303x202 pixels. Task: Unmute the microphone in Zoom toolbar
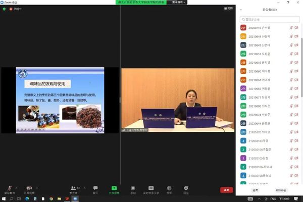9,187
